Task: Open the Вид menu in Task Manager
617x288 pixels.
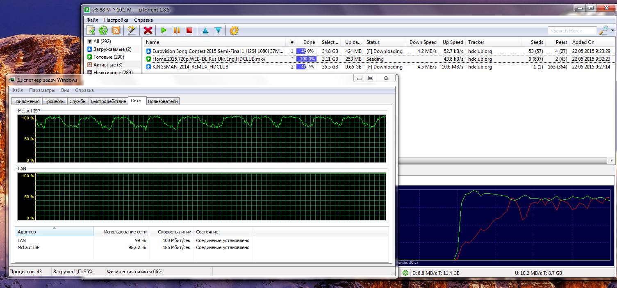Action: click(x=65, y=90)
